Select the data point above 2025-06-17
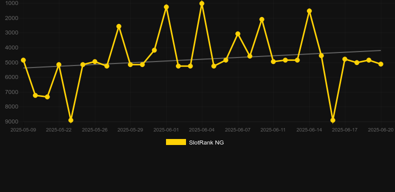This screenshot has height=192, width=395. (x=345, y=59)
